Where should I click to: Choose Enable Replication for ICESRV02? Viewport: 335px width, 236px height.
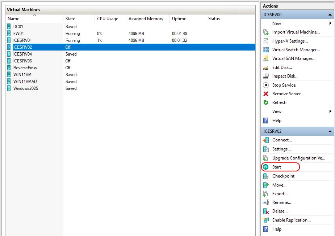click(x=291, y=220)
